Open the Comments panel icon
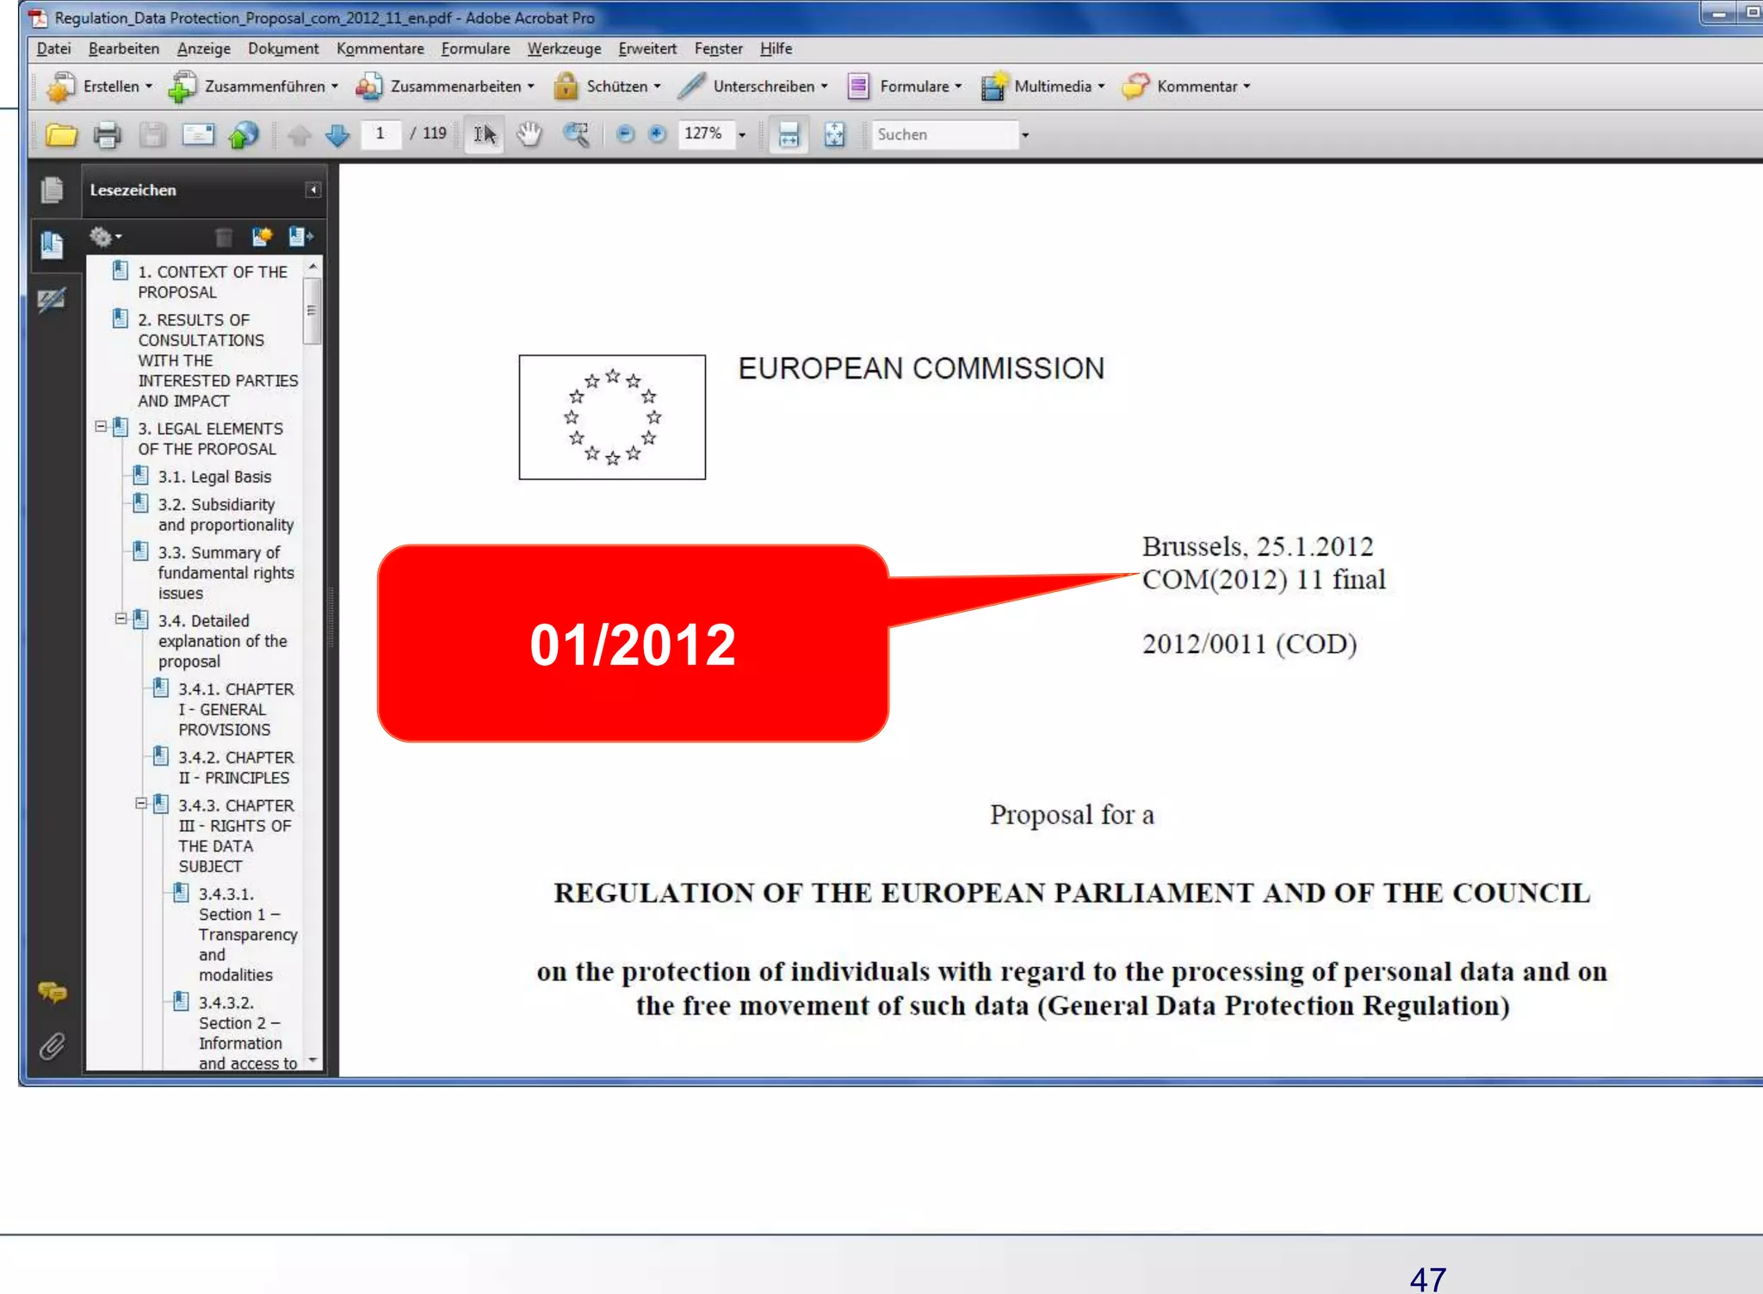 pyautogui.click(x=52, y=994)
